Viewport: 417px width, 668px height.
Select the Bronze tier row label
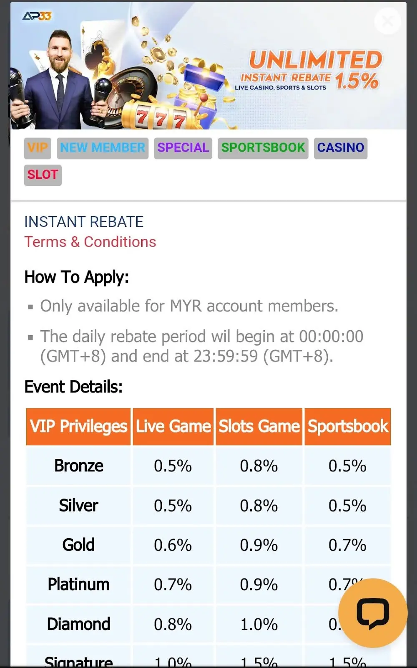78,466
